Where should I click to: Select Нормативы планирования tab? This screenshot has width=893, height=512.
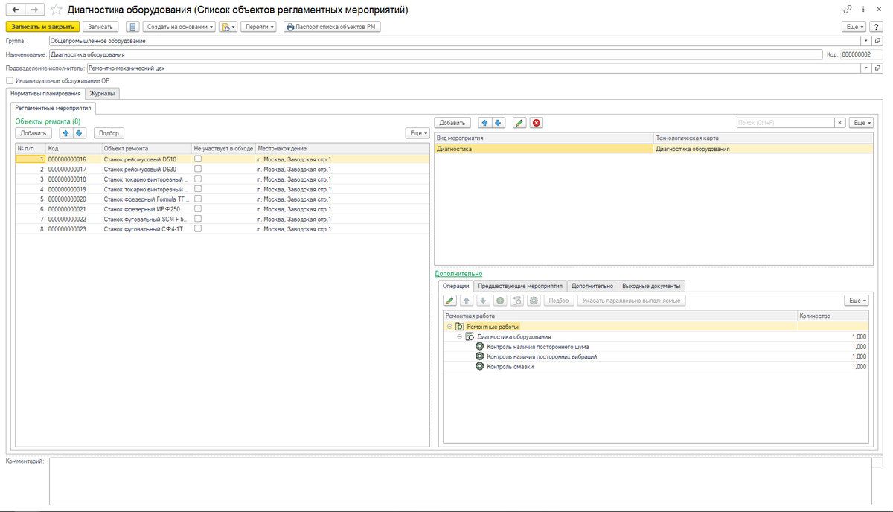tap(45, 94)
